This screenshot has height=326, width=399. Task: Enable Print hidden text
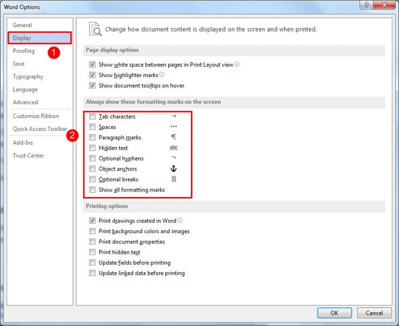pyautogui.click(x=92, y=252)
